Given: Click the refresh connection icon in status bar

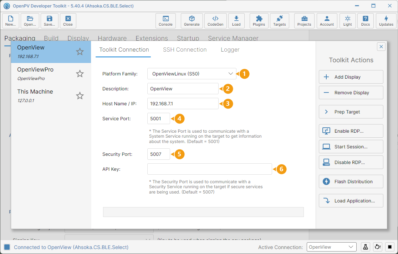Looking at the screenshot, I should (x=378, y=247).
